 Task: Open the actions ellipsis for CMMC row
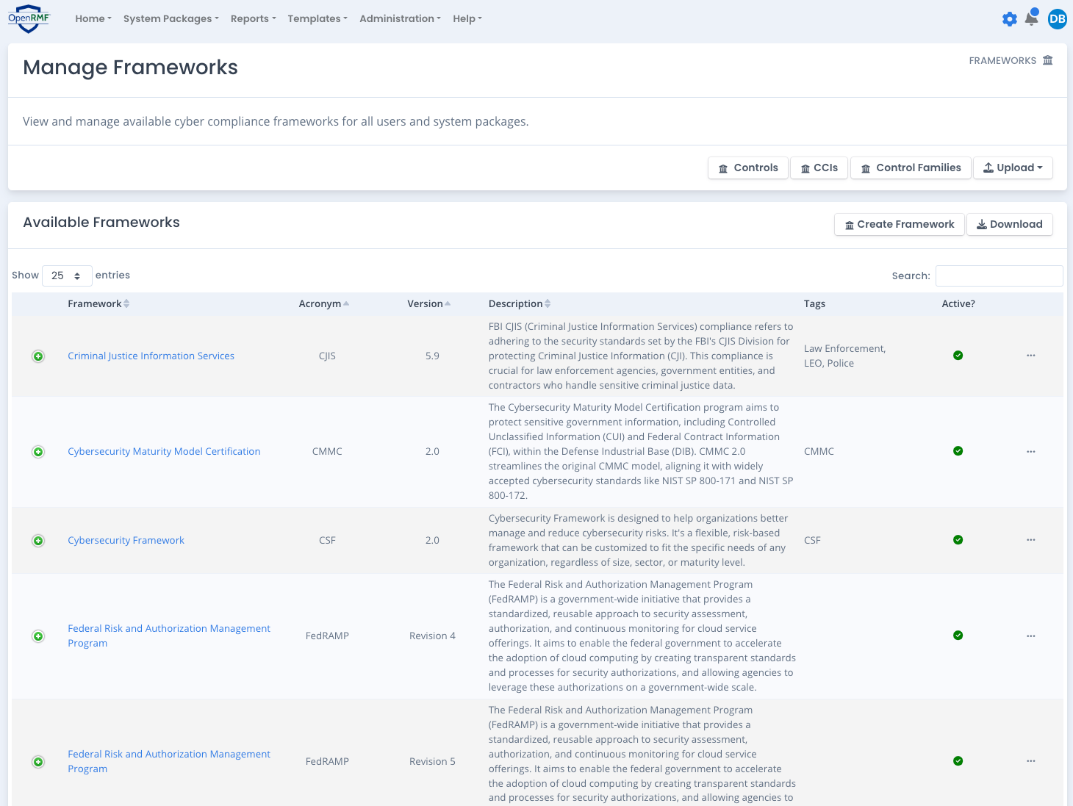(1031, 451)
